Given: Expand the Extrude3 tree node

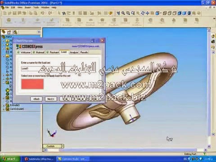Looking at the screenshot, I should [x=4, y=105].
